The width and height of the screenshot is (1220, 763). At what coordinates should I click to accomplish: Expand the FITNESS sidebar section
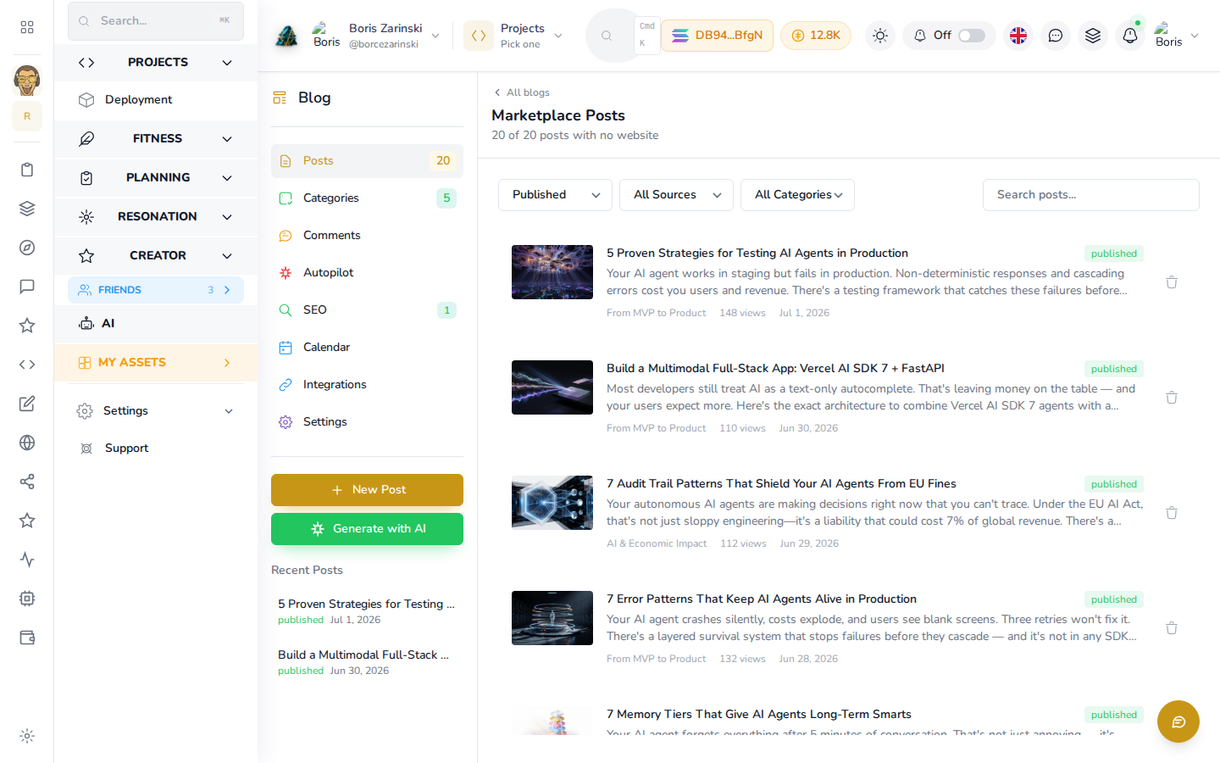pyautogui.click(x=156, y=138)
